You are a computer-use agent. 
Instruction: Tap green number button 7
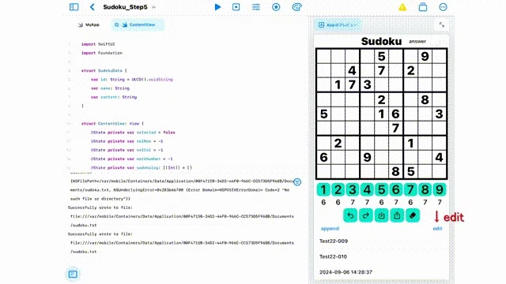410,189
